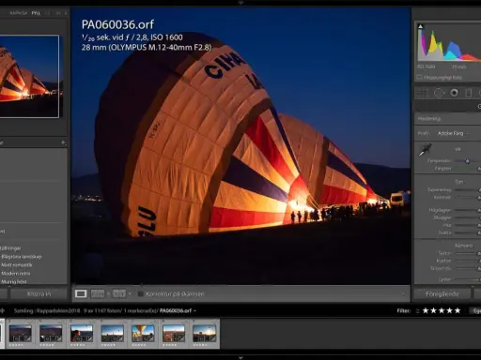481x360 pixels.
Task: Choose the 'Matt romantik' preset
Action: tap(17, 265)
